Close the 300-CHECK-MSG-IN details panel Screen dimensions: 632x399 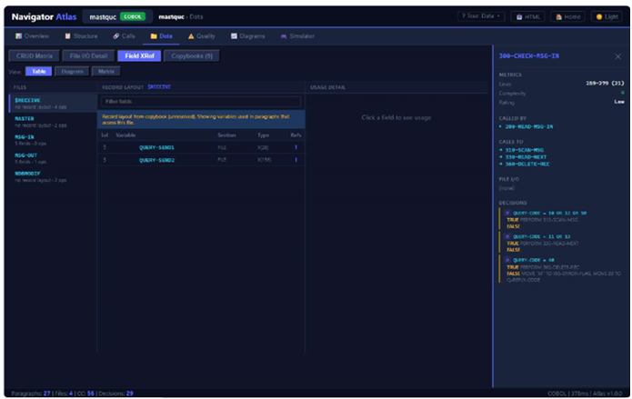[x=617, y=56]
